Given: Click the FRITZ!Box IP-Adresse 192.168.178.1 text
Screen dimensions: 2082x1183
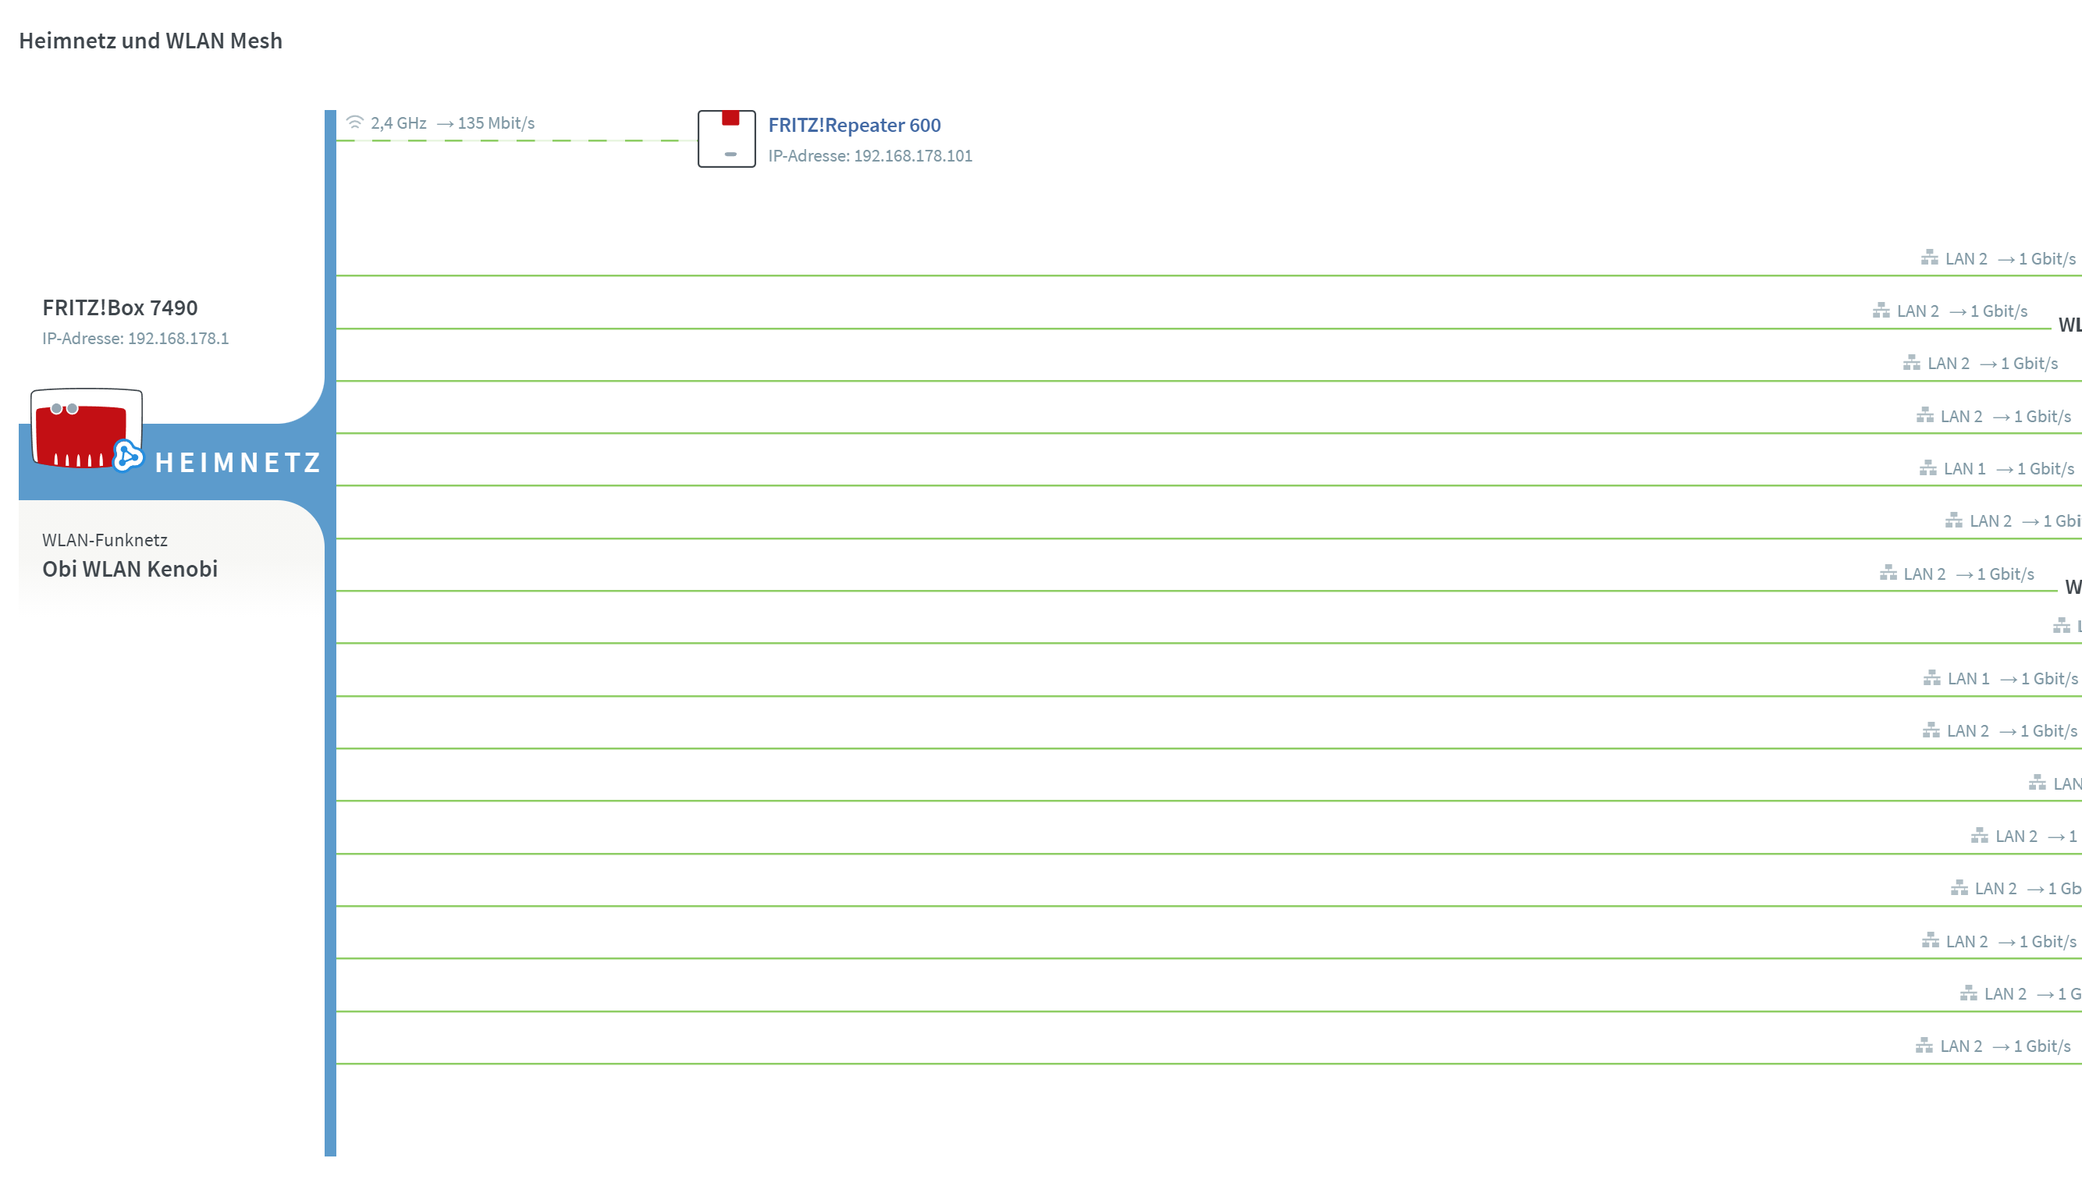Looking at the screenshot, I should pos(136,339).
